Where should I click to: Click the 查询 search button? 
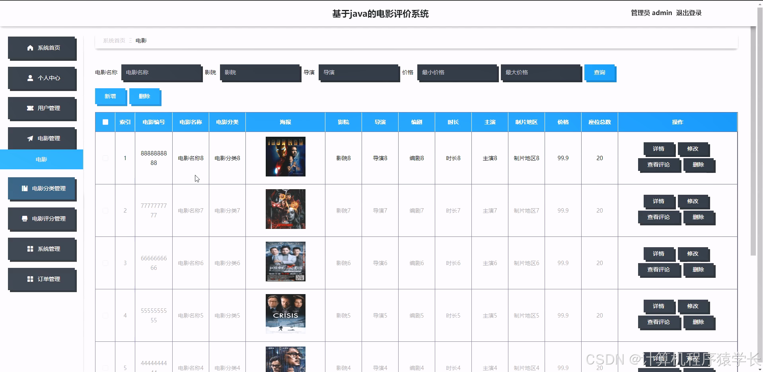click(599, 73)
